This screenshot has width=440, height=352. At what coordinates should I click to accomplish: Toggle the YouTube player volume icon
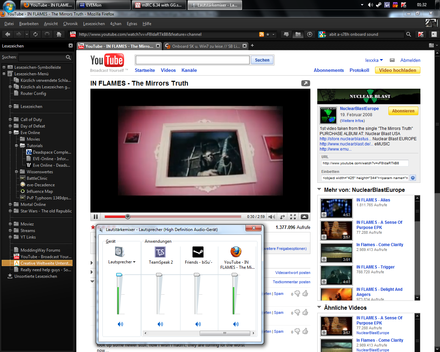[272, 217]
